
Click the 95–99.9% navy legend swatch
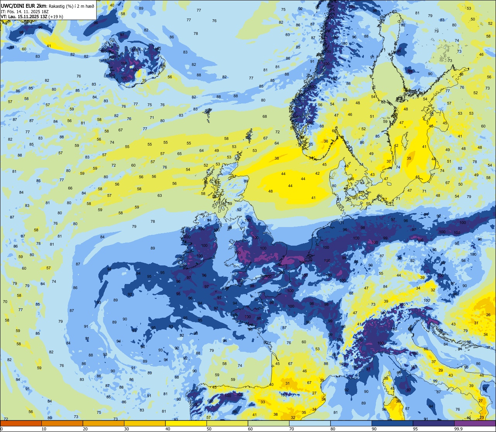[x=434, y=423]
